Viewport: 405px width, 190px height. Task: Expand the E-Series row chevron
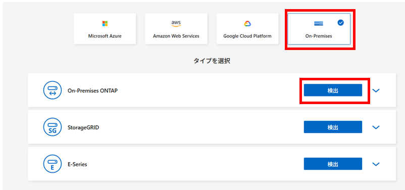(x=376, y=164)
